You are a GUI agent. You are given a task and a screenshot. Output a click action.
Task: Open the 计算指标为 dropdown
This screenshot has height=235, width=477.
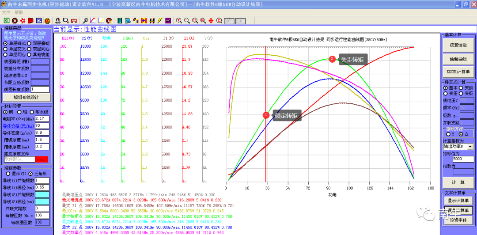[471, 147]
